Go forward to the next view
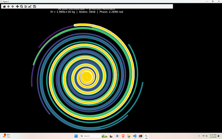222x139 pixels. 13,6
